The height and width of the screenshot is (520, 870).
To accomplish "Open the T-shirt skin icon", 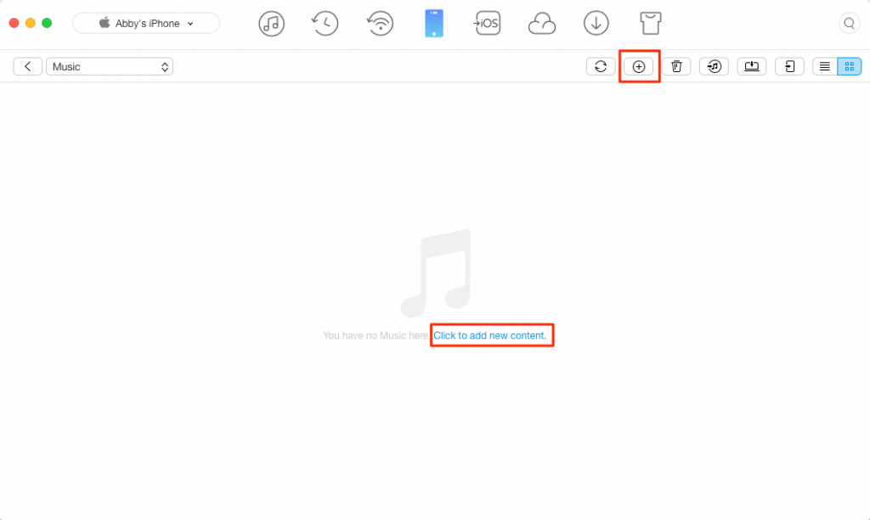I will pos(650,23).
